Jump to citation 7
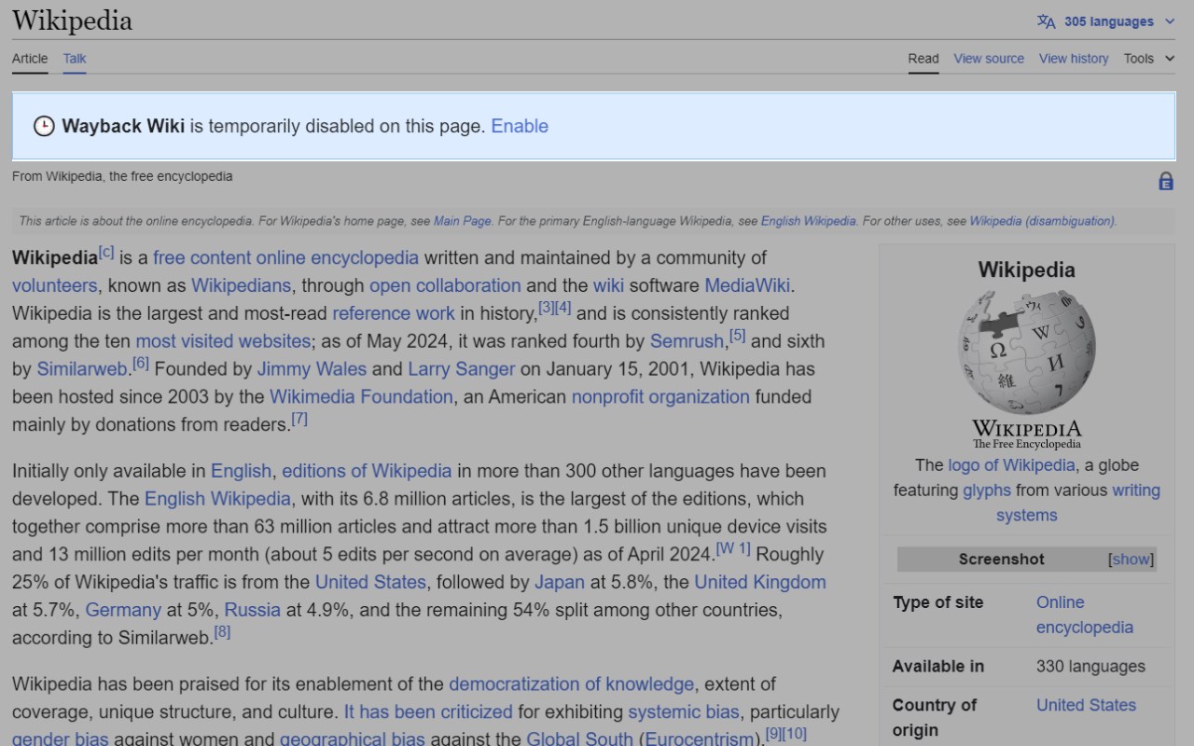This screenshot has height=746, width=1194. [x=299, y=420]
